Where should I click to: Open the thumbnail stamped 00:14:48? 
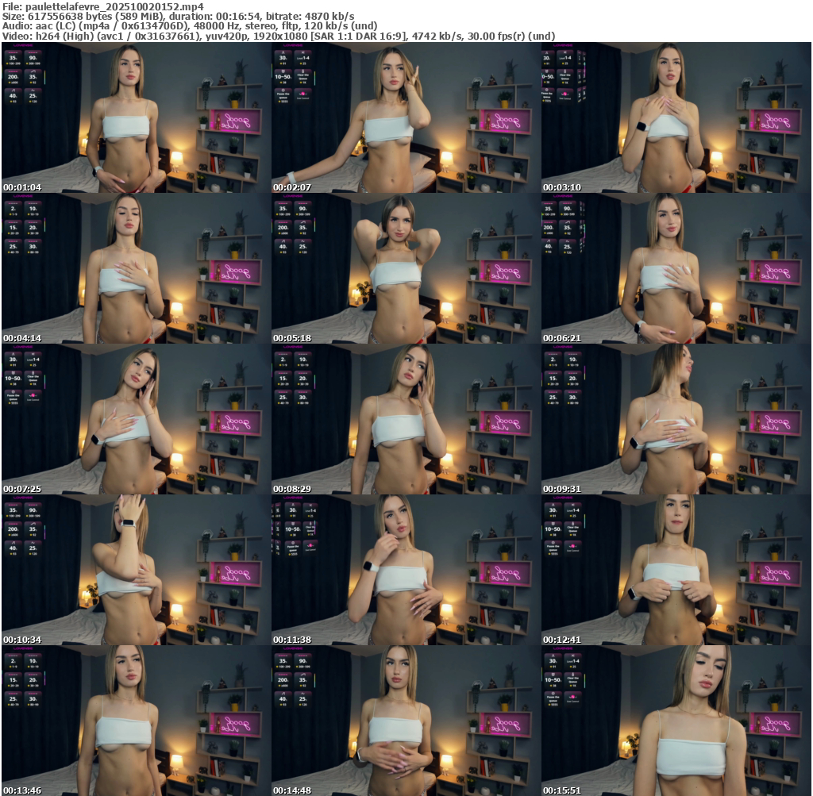tap(406, 721)
